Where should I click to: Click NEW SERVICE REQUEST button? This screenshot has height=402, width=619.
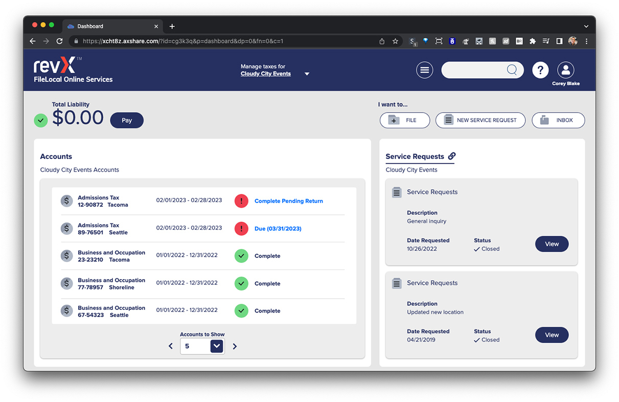(480, 120)
